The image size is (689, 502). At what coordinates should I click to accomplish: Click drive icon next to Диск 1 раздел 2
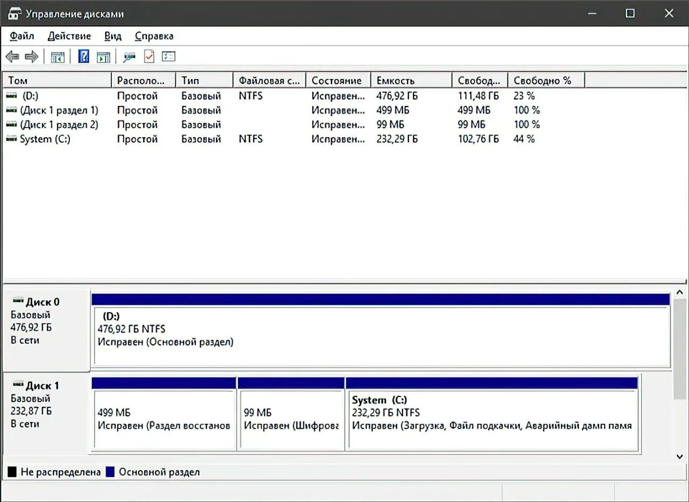(x=11, y=124)
